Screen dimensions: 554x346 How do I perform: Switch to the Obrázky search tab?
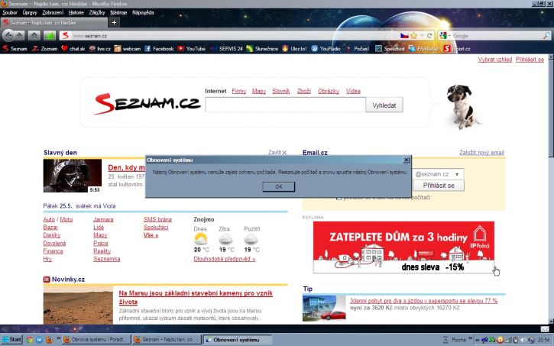[329, 91]
